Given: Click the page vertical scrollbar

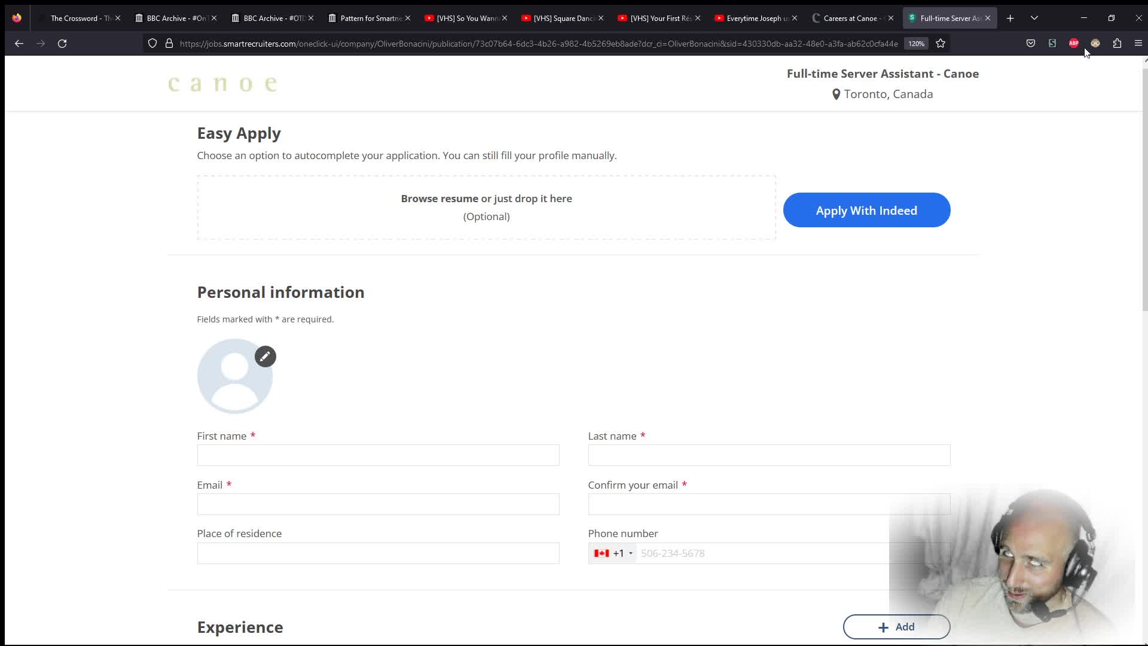Looking at the screenshot, I should click(x=1145, y=188).
